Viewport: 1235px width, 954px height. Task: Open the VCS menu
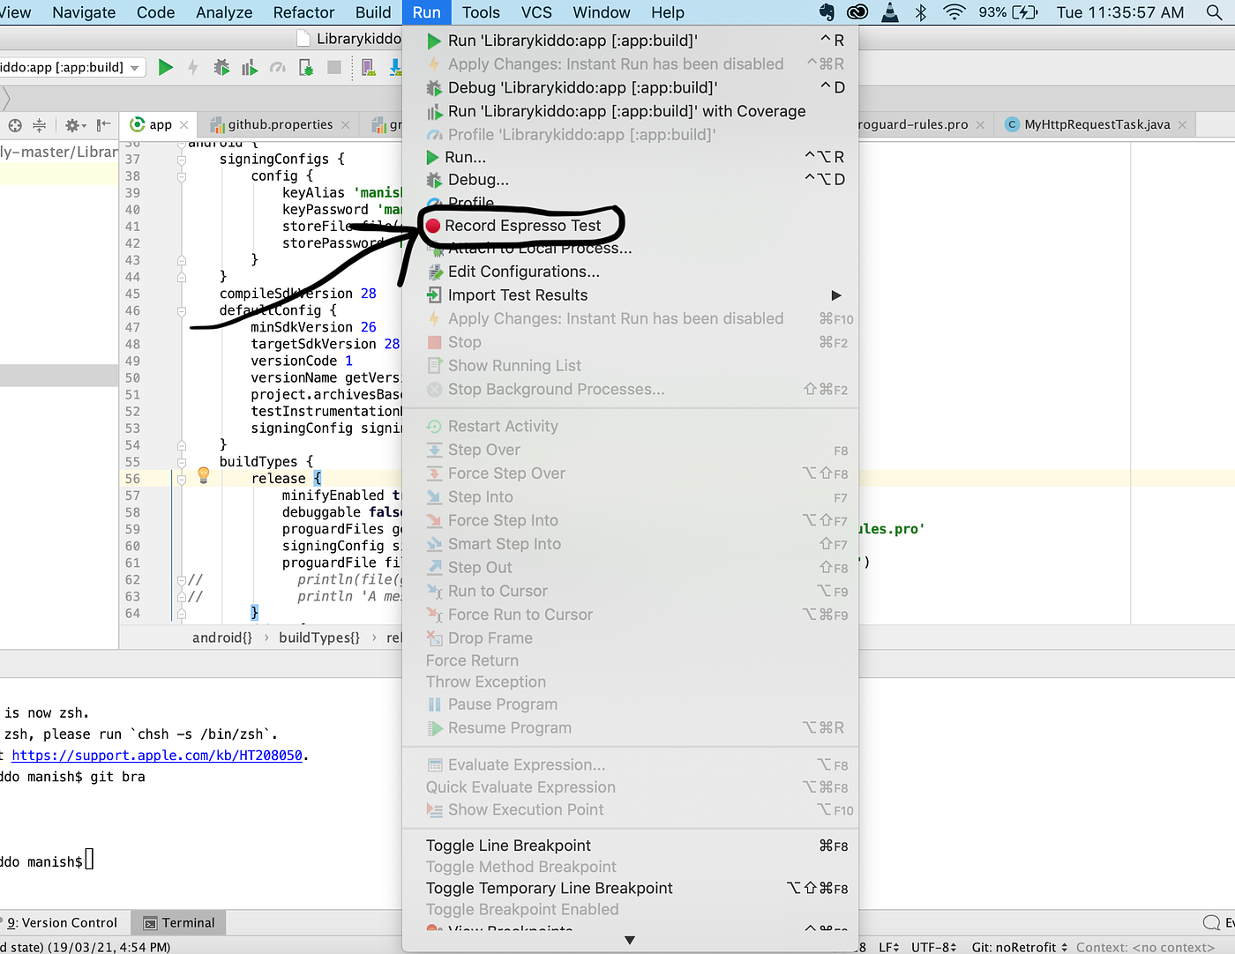pos(536,12)
